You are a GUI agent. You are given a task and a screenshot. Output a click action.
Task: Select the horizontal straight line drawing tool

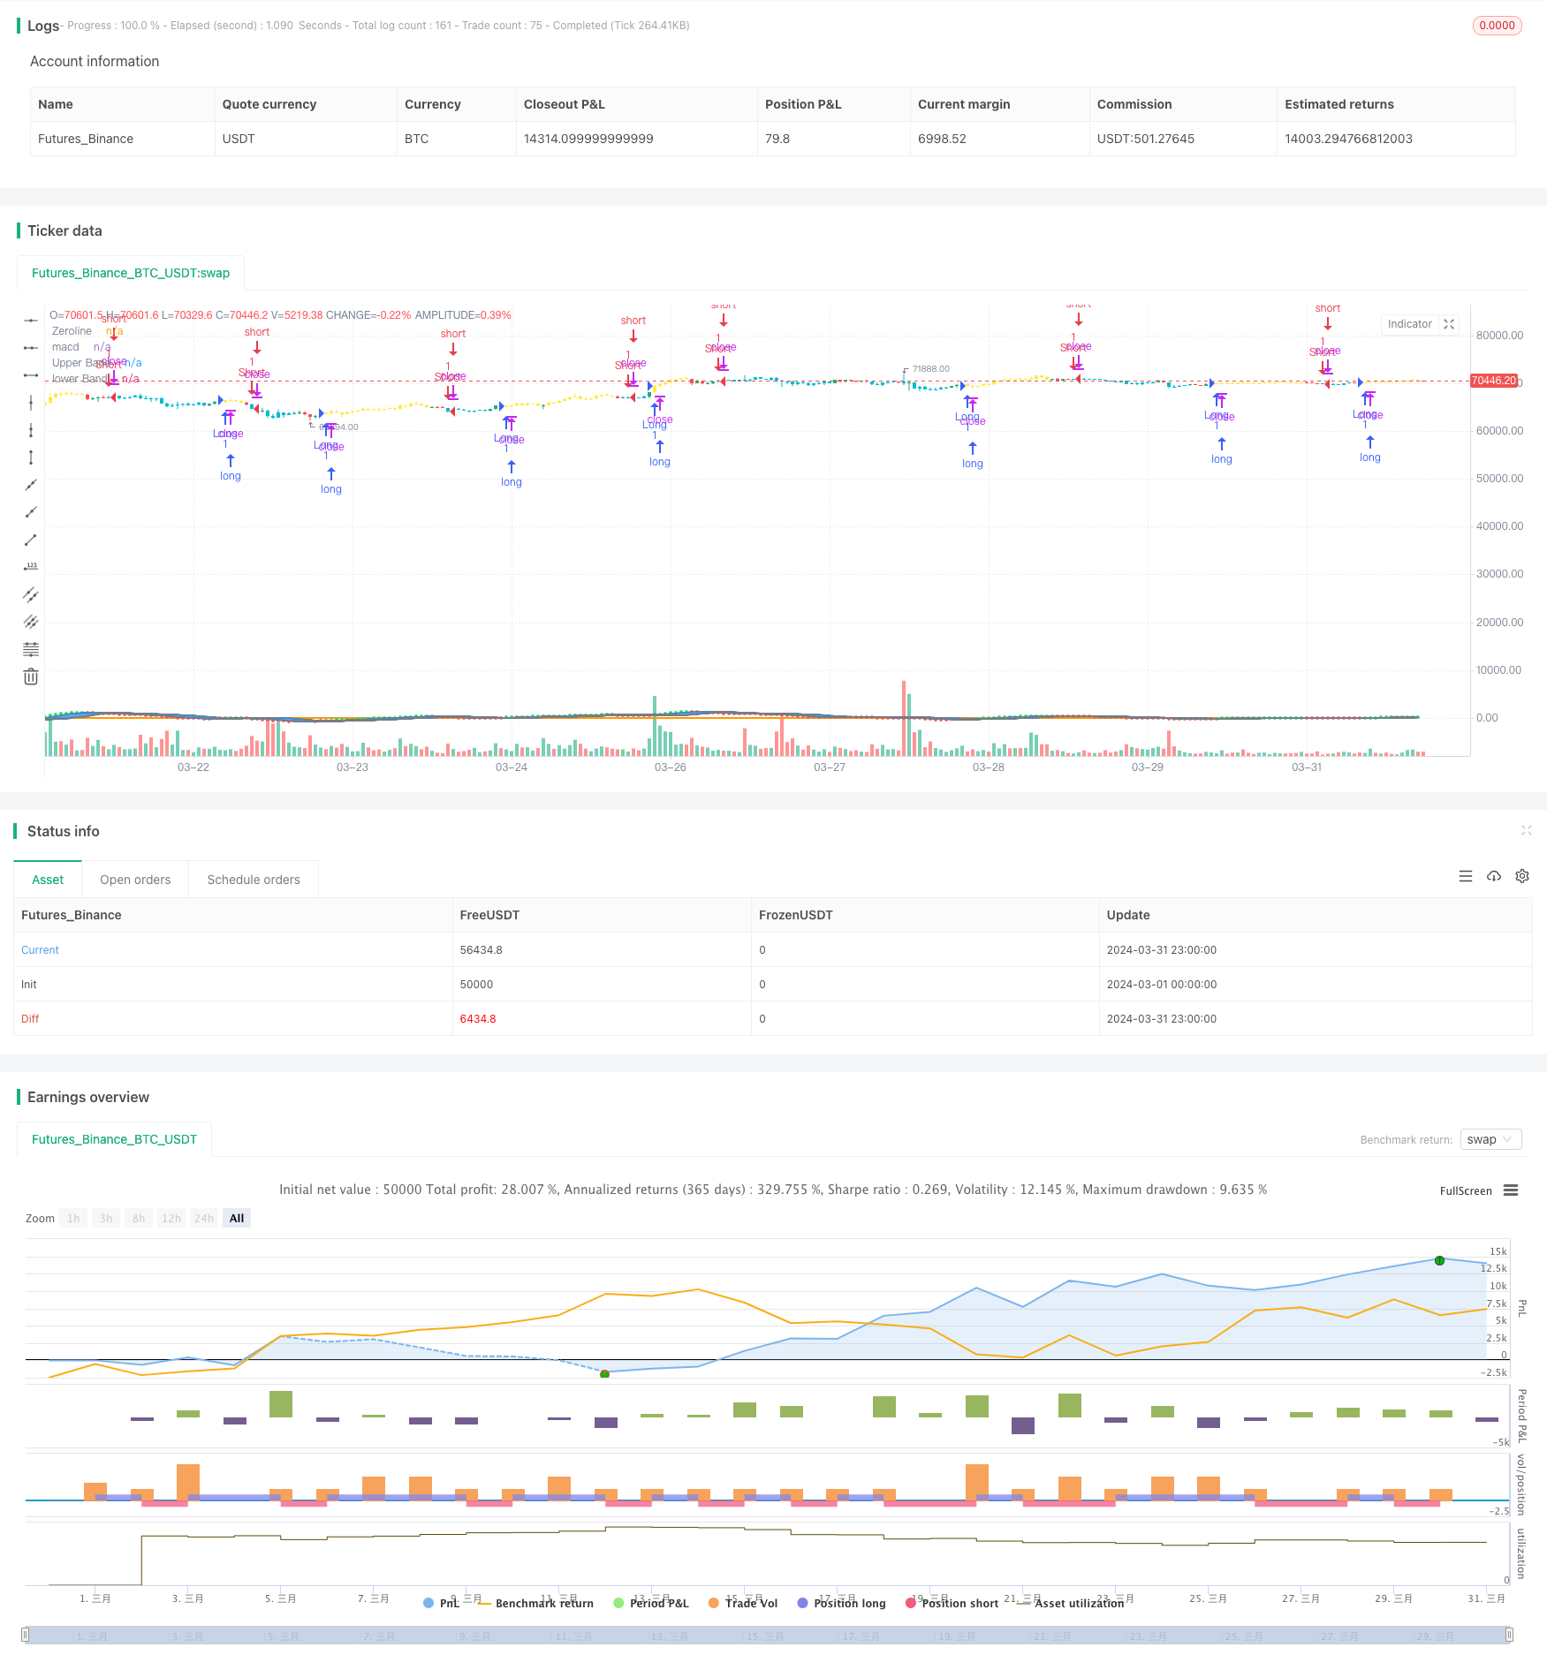(31, 320)
